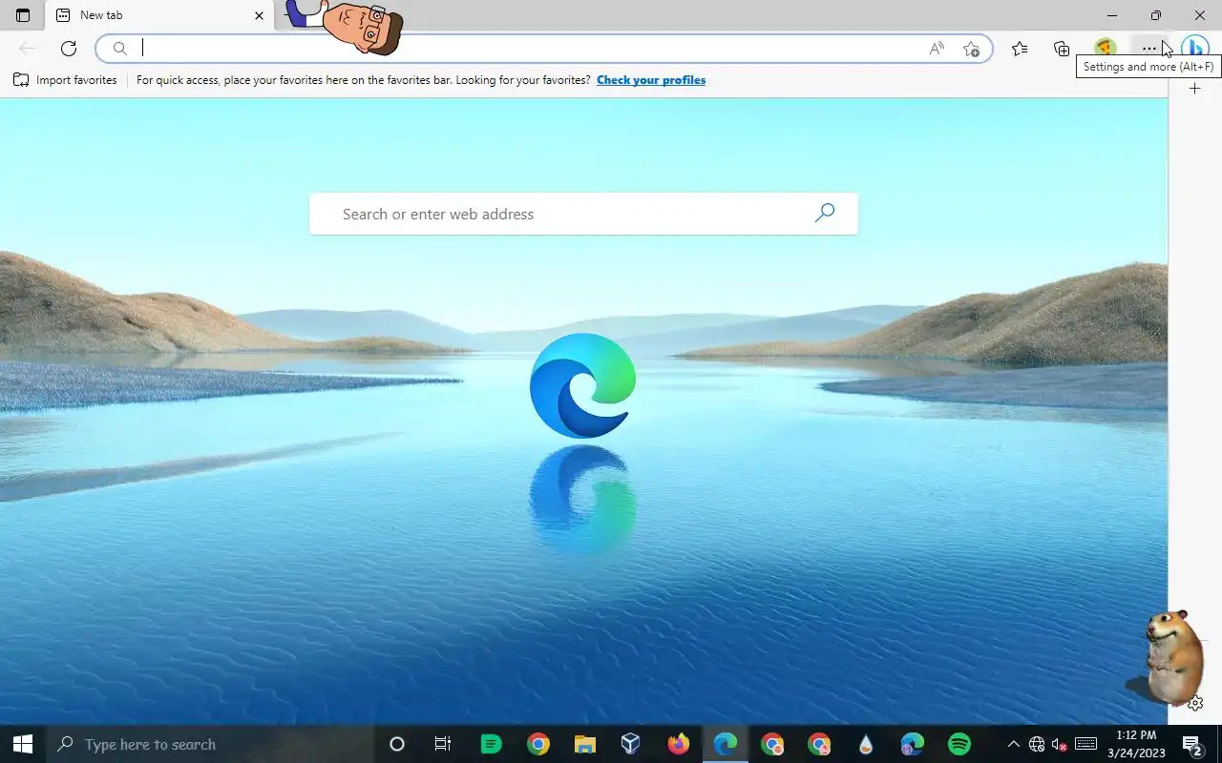Open Spotify from the taskbar
The image size is (1222, 763).
(959, 744)
